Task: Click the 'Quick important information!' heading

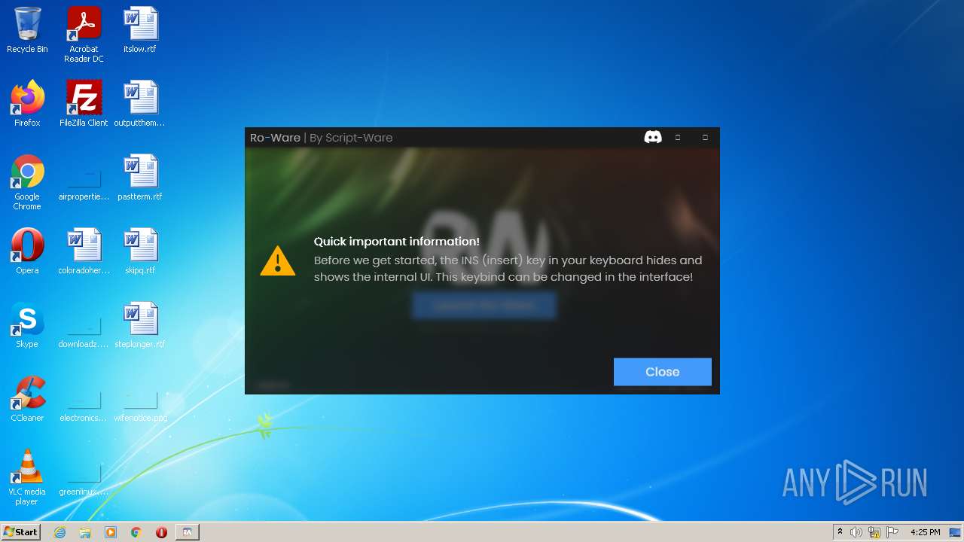Action: point(397,242)
